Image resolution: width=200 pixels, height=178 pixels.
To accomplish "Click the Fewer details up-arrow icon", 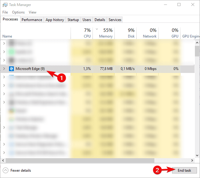I will [5, 170].
